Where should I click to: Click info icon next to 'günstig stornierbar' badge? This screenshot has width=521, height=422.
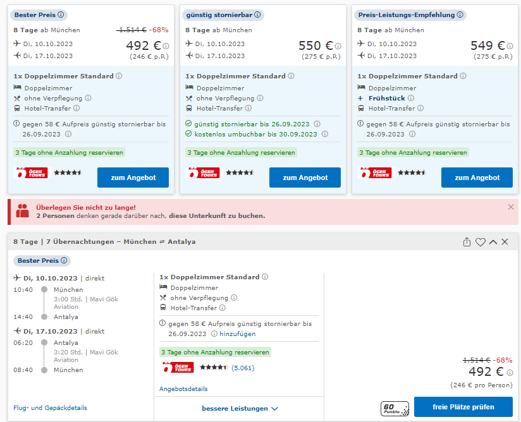coord(258,15)
